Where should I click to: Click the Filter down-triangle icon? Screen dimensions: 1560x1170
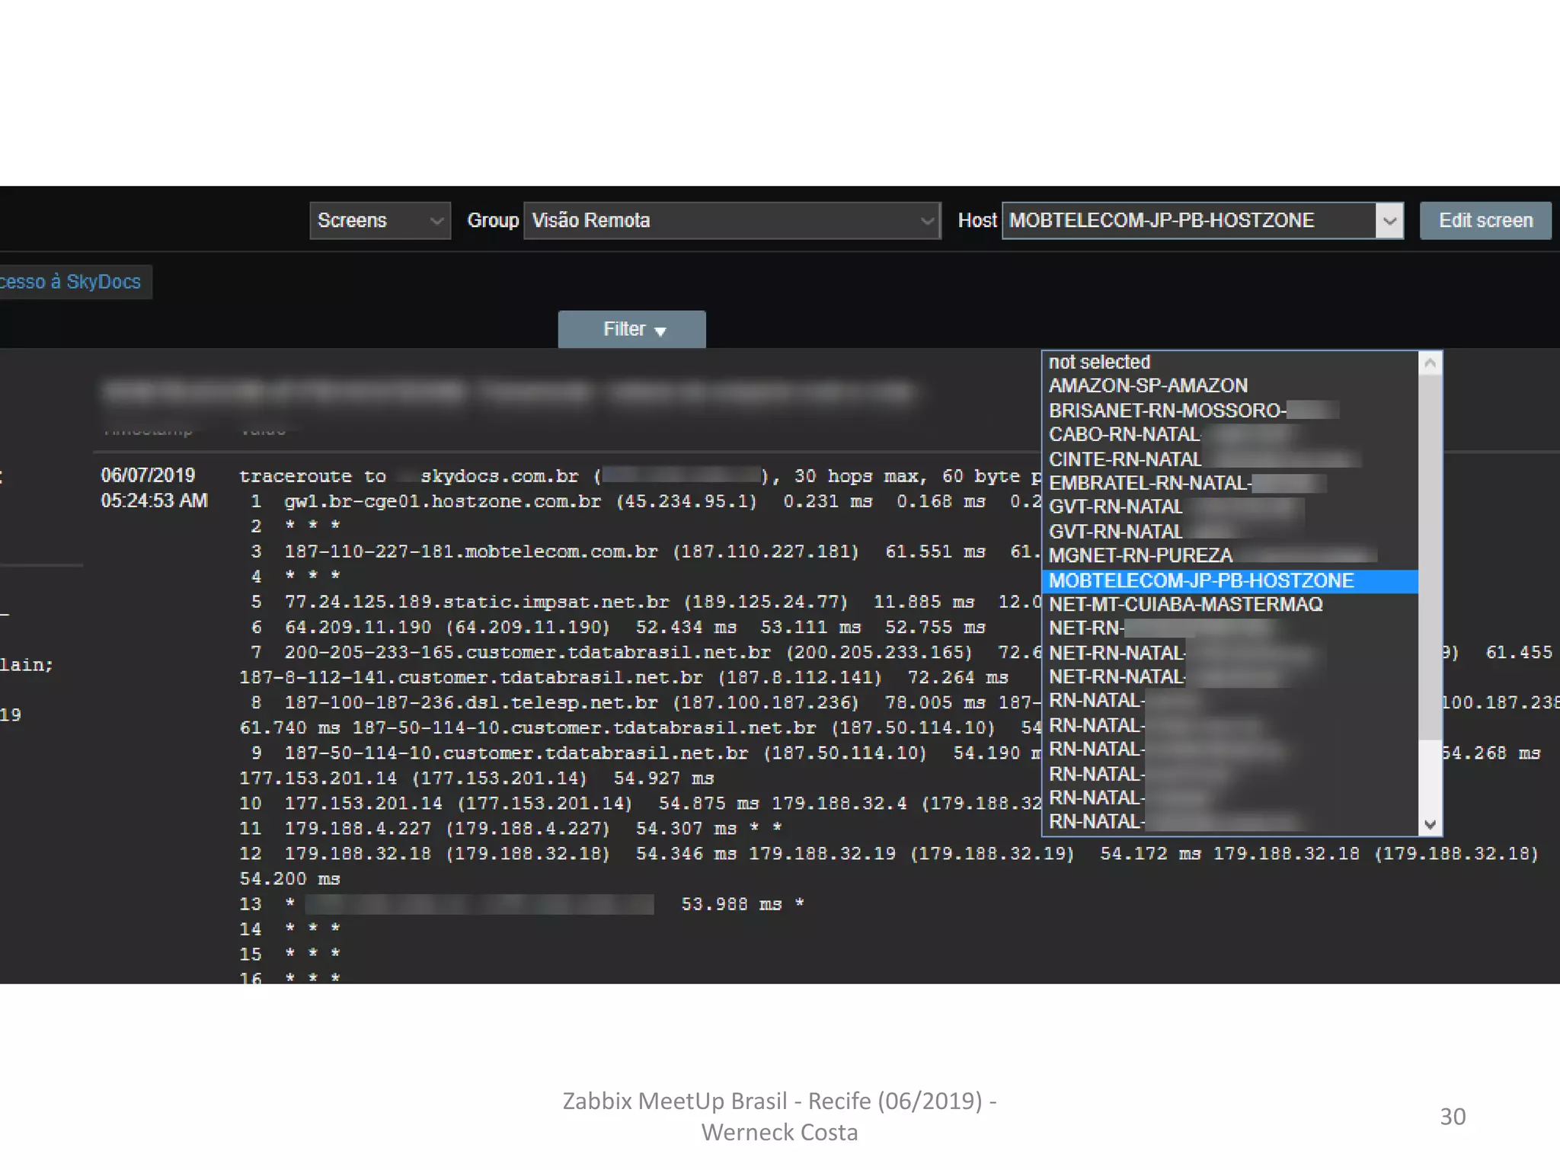pos(660,331)
